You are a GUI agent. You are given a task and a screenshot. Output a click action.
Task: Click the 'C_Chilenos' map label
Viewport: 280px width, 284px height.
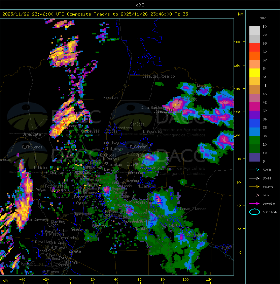coord(32,147)
